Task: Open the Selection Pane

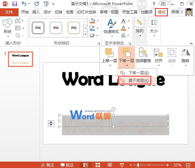Action: (143, 56)
